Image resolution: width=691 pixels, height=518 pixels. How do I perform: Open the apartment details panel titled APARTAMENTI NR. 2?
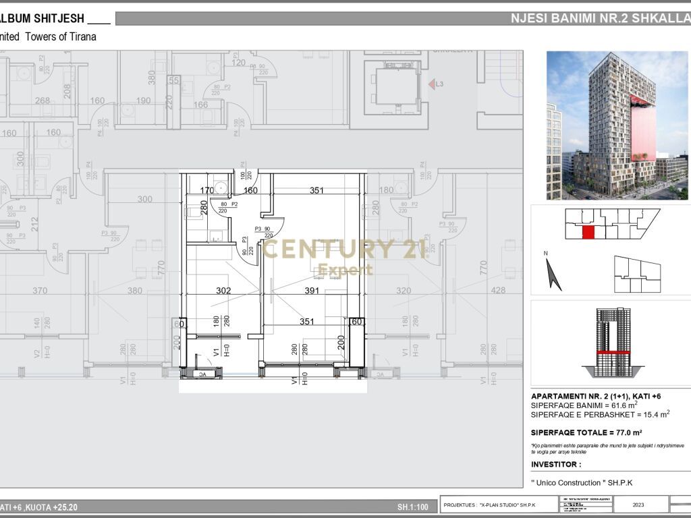click(592, 394)
